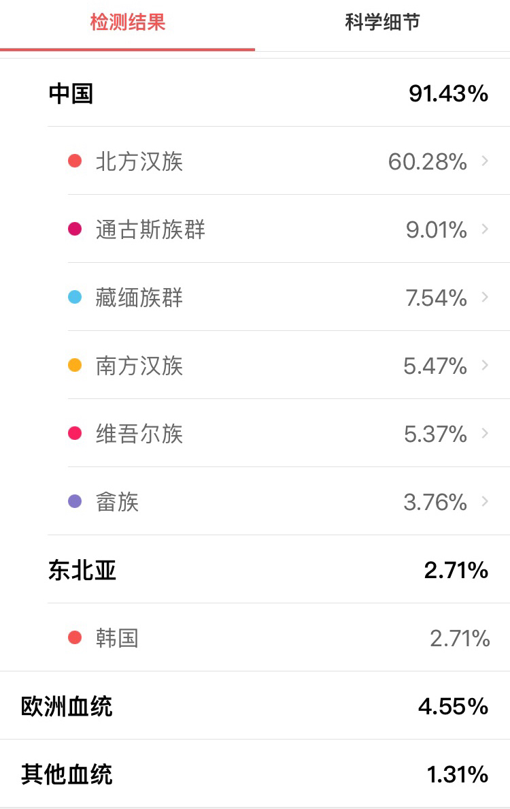Expand 藏缅族群 details chevron
The height and width of the screenshot is (809, 510).
485,297
